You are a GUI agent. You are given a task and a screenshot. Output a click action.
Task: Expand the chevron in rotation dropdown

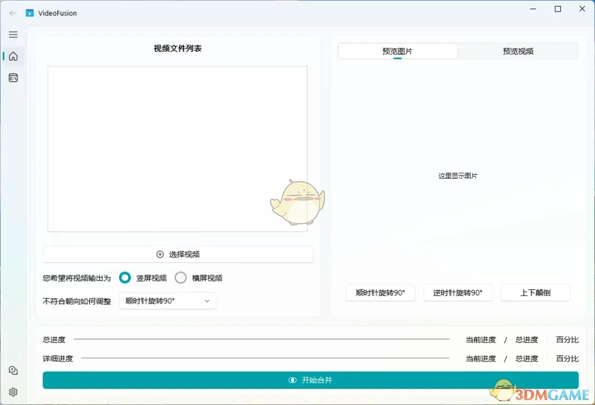[207, 301]
